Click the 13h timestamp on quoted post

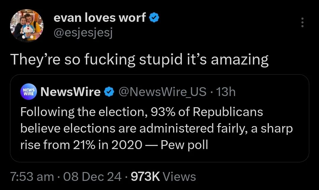tap(226, 92)
